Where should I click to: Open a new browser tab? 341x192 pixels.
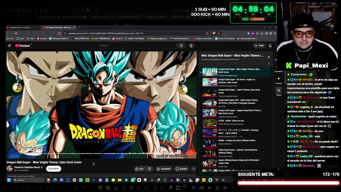point(79,27)
